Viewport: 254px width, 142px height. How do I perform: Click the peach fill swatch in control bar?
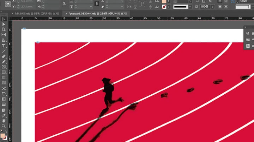click(x=164, y=1)
